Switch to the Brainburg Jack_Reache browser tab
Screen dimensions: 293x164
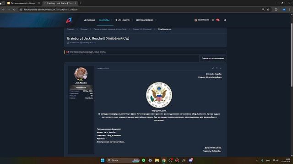60,3
